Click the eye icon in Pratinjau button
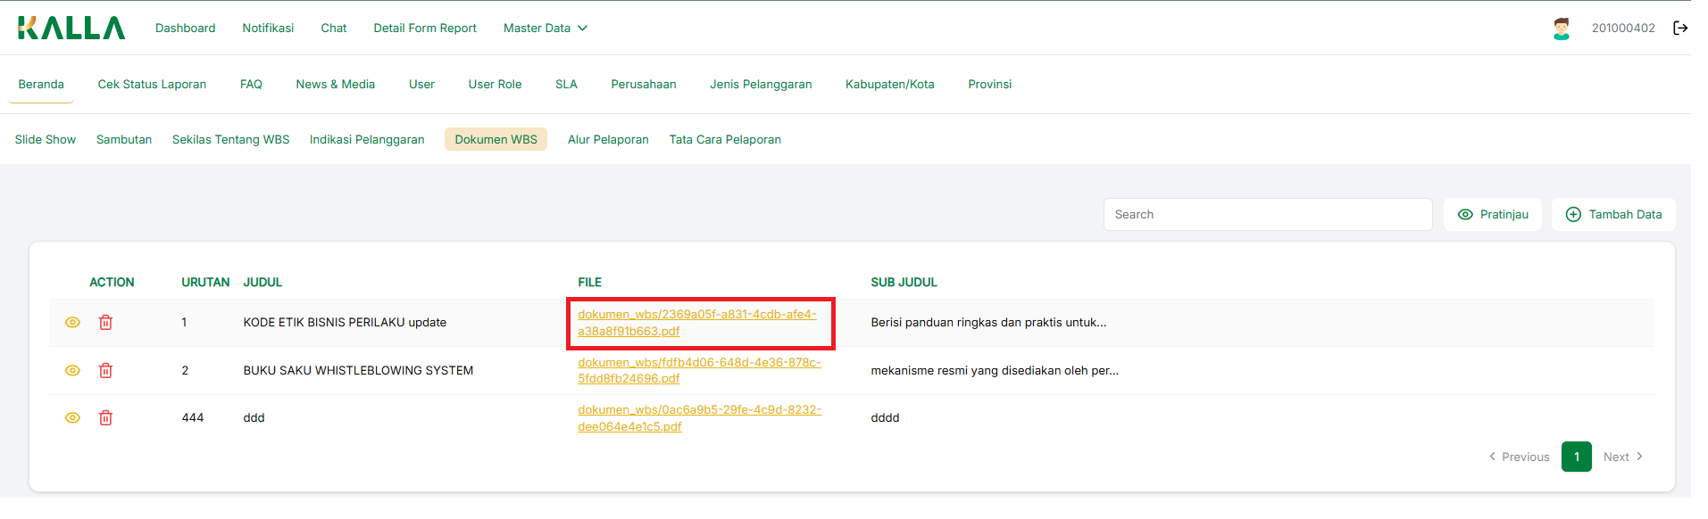 click(1465, 215)
